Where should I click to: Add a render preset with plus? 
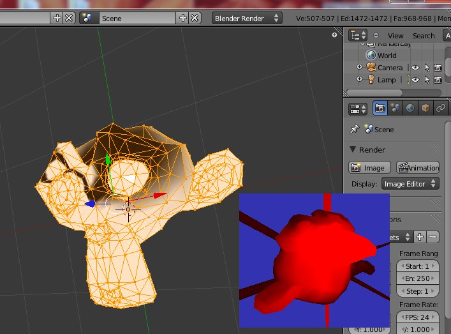click(x=420, y=237)
